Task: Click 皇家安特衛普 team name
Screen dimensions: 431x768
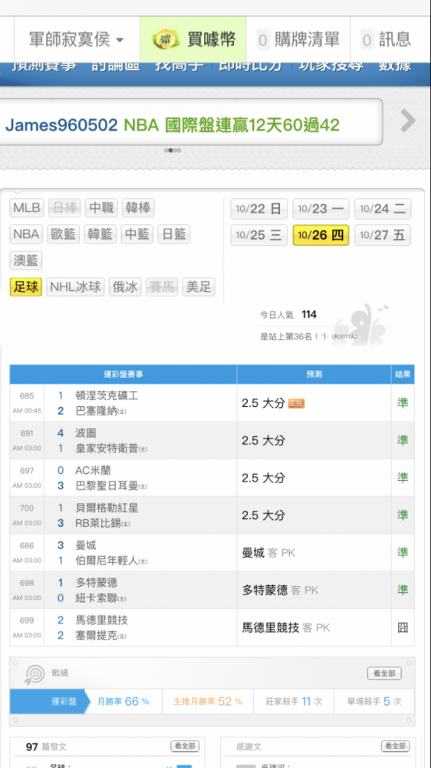Action: [x=107, y=449]
